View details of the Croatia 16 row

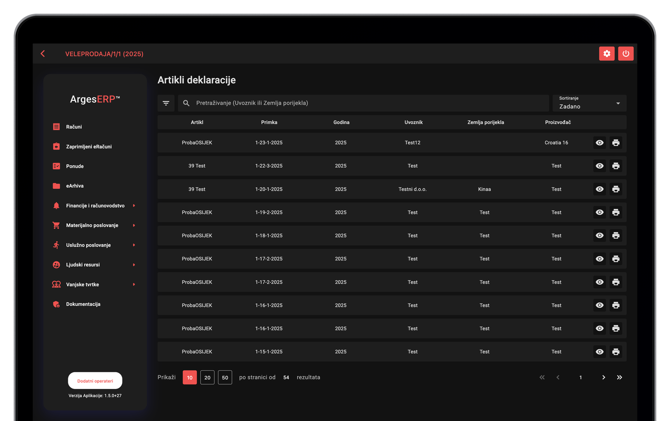click(600, 143)
